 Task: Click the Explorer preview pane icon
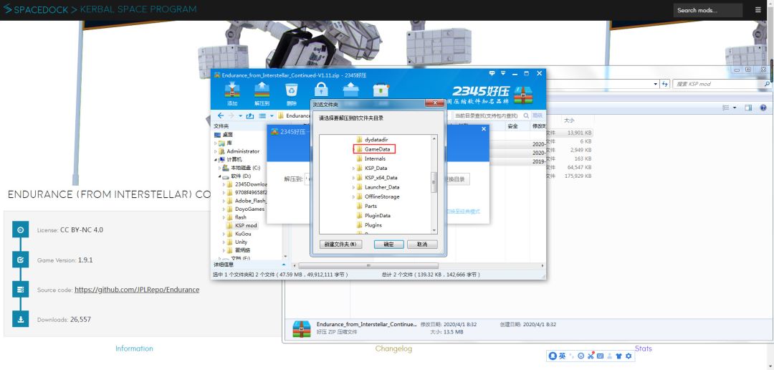748,108
